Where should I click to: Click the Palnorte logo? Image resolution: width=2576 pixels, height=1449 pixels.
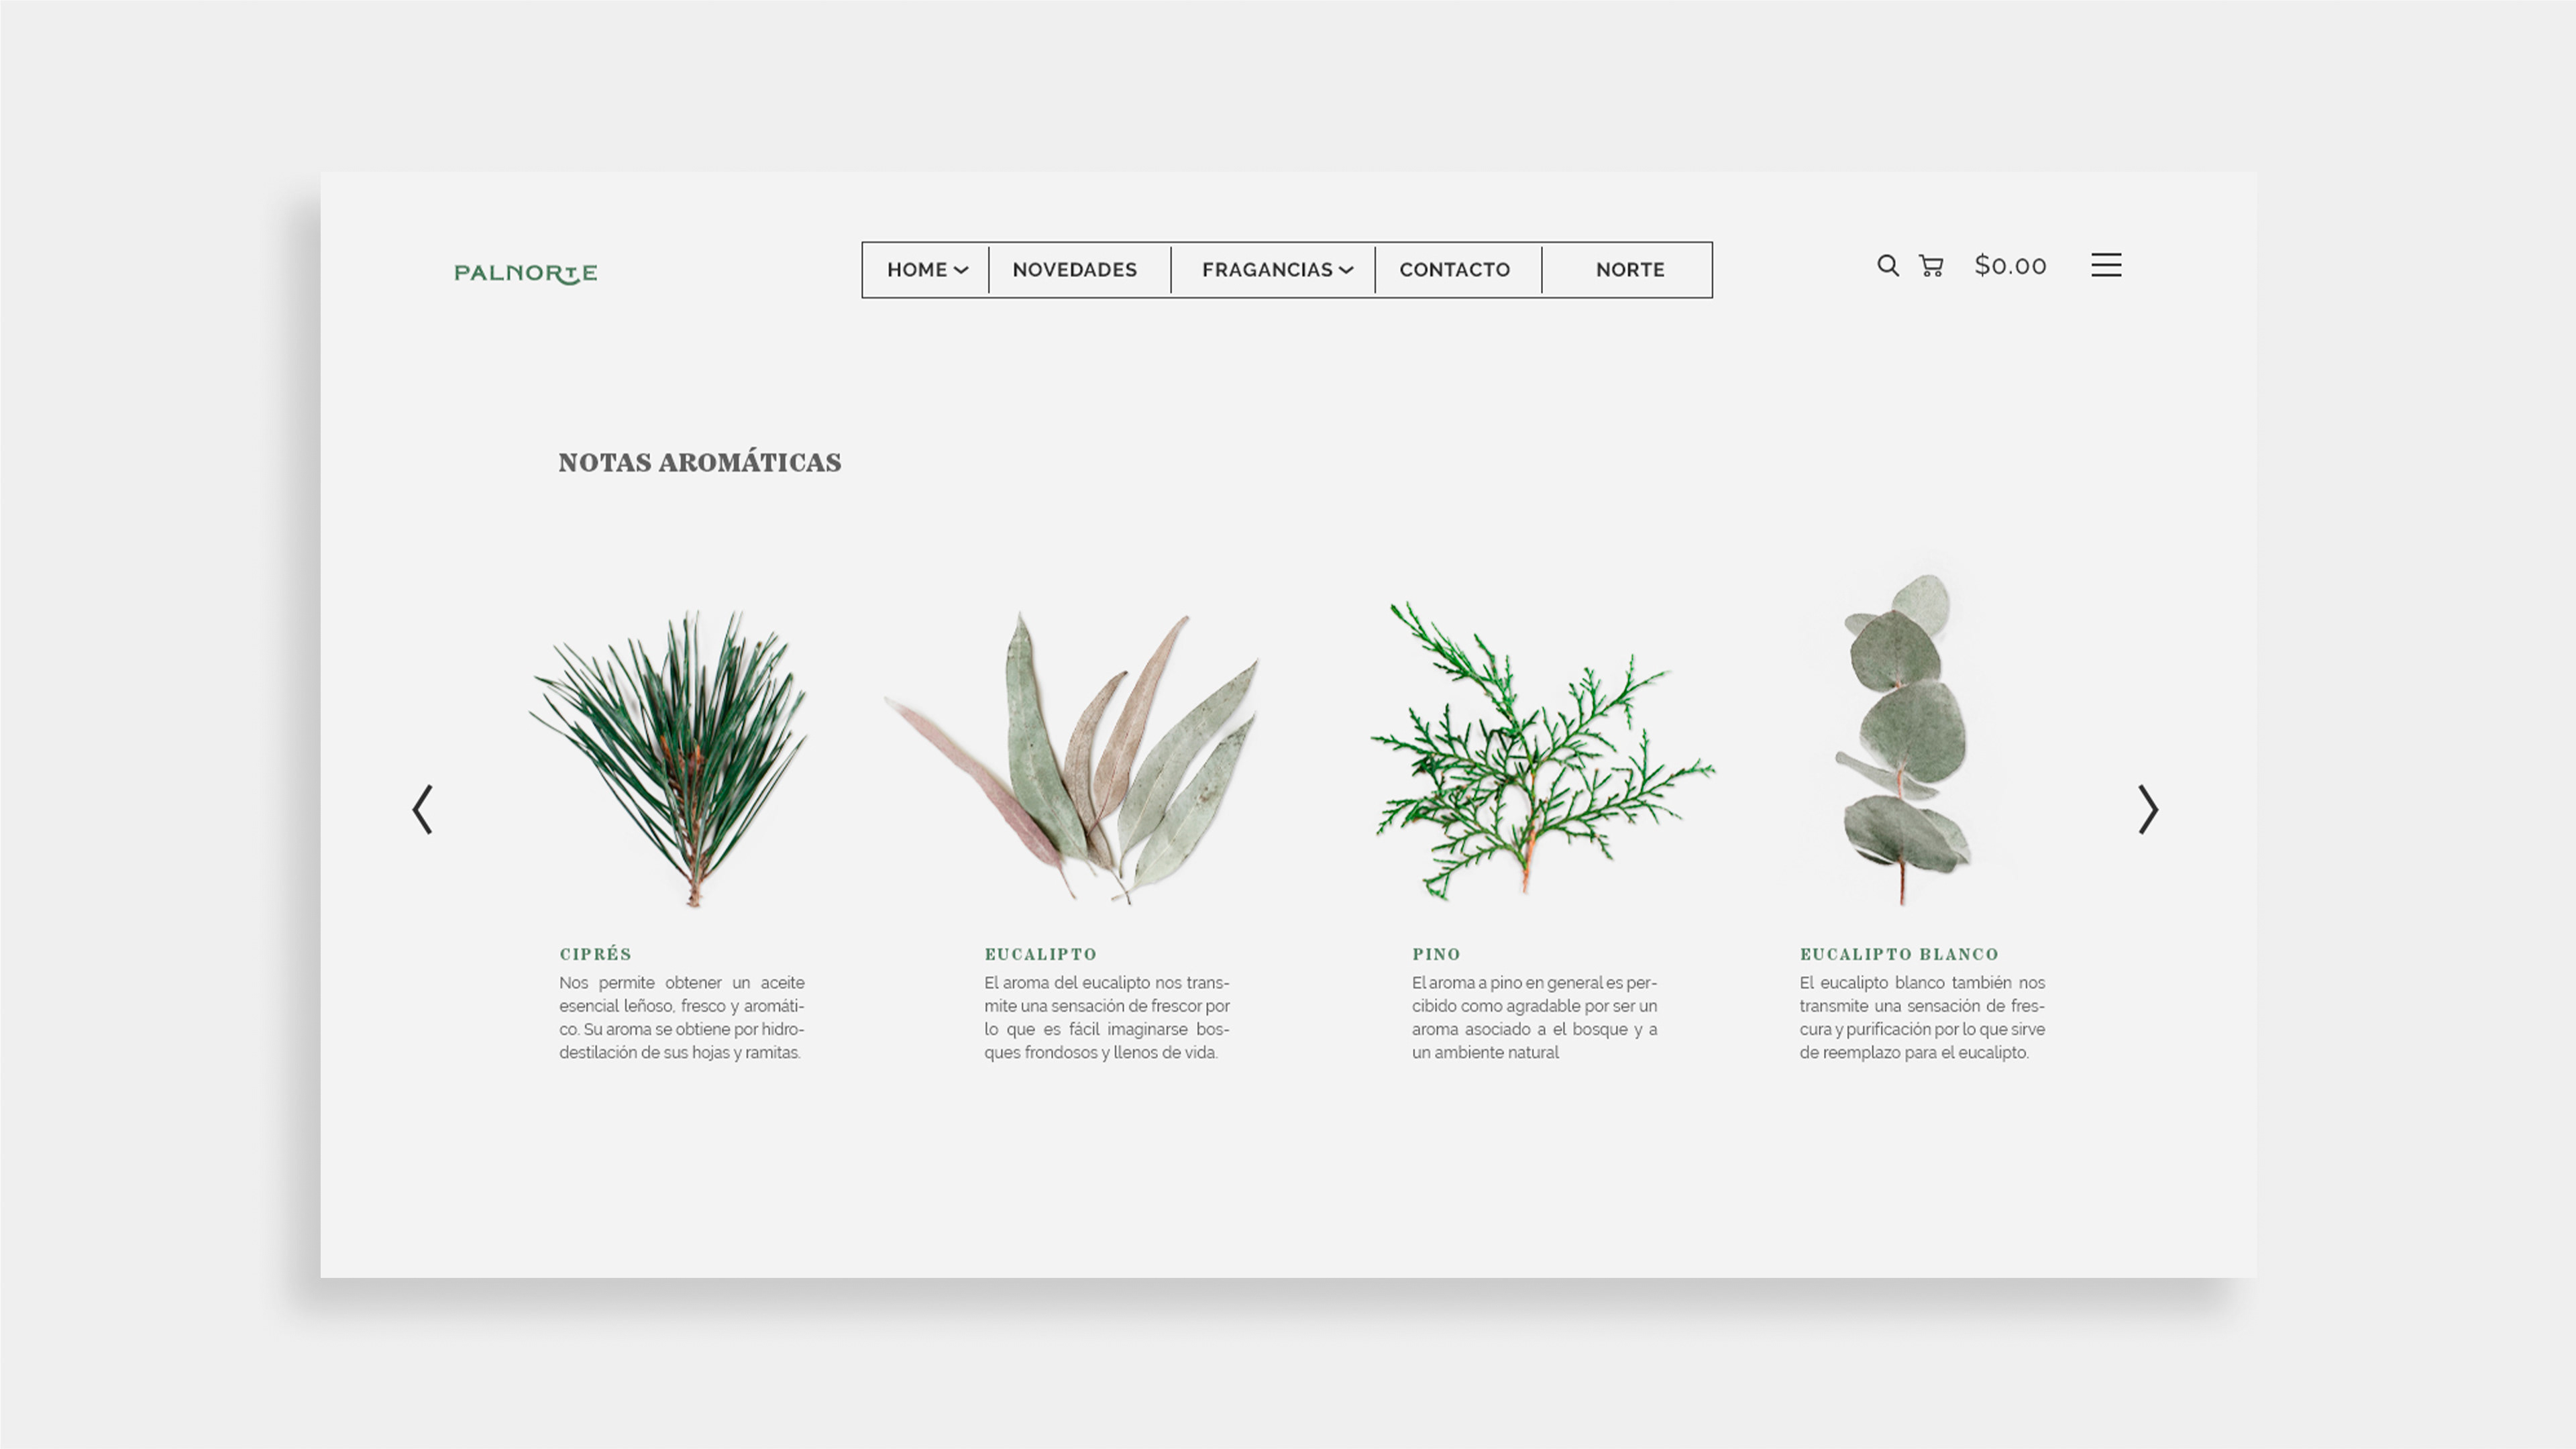526,274
